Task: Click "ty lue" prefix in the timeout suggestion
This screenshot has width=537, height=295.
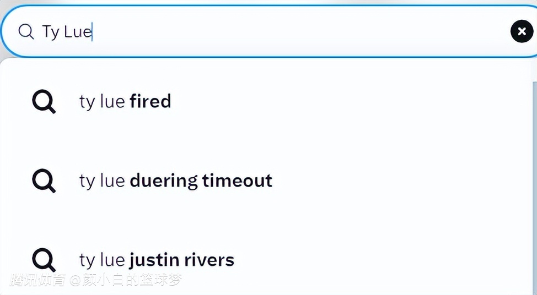Action: [102, 181]
